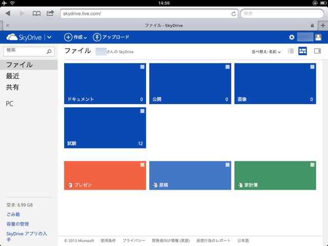
Task: Click the © 2013 Microsoft footer text
Action: 79,240
